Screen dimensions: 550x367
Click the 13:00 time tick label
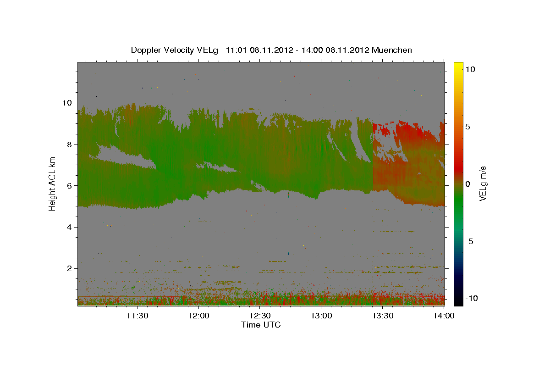(322, 316)
